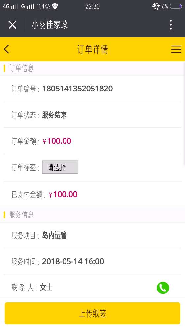This screenshot has width=185, height=329.
Task: Tap the 4G signal strength icon
Action: pyautogui.click(x=11, y=6)
